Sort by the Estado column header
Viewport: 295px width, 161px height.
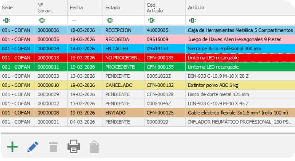coord(123,8)
